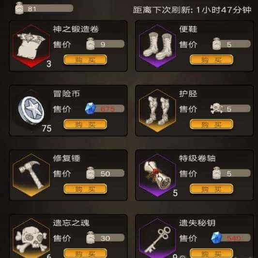Image resolution: width=258 pixels, height=258 pixels.
Task: Tap the 遗忘之魂 skull icon
Action: (x=31, y=238)
